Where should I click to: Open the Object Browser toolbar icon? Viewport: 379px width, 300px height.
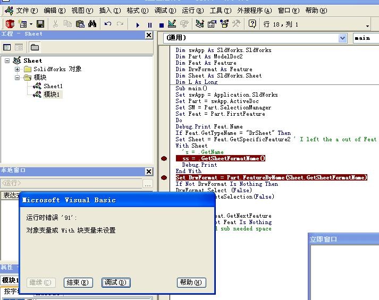(x=224, y=24)
